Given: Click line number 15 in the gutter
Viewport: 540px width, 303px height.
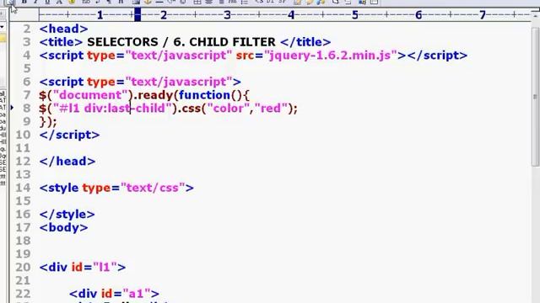Looking at the screenshot, I should tap(23, 201).
